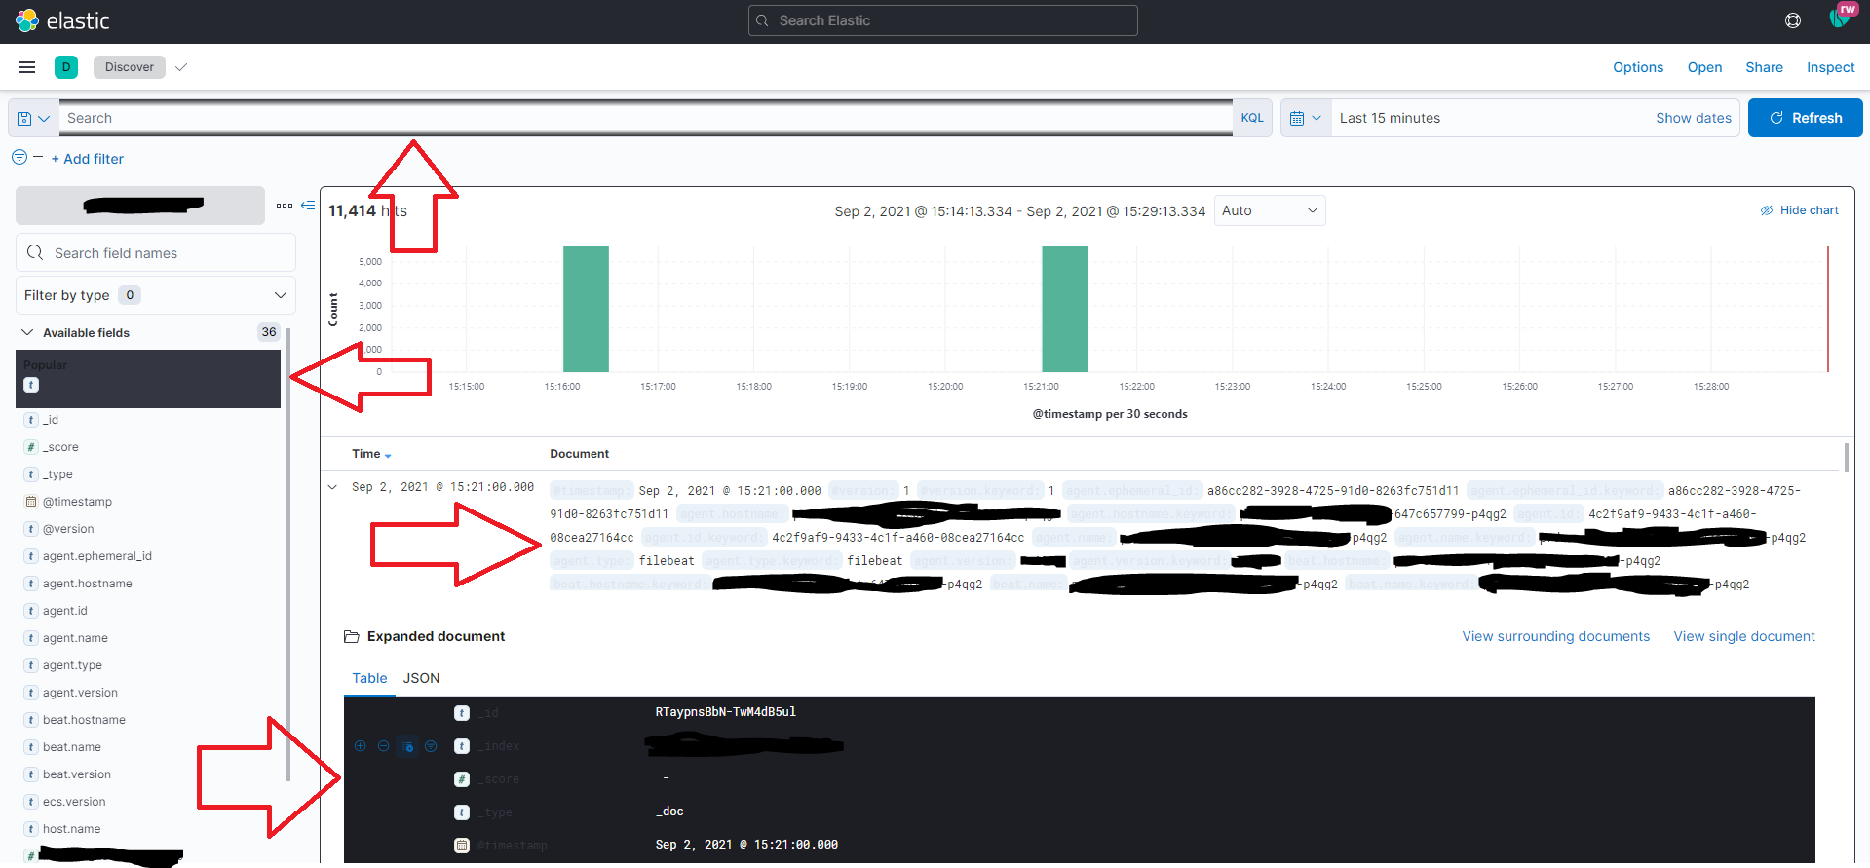Click the Discover breadcrumb button
The height and width of the screenshot is (868, 1870).
[129, 67]
